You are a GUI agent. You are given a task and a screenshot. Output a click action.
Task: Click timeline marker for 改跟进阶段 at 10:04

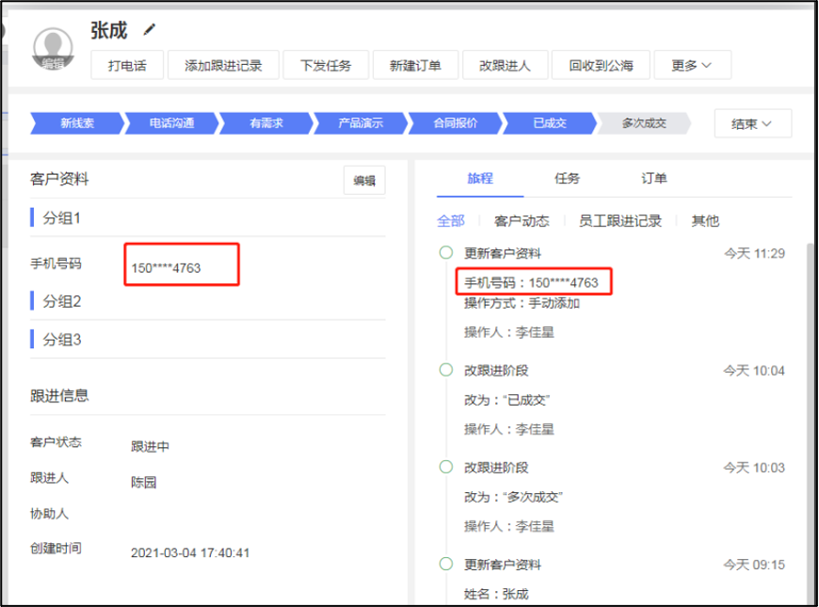click(x=446, y=371)
